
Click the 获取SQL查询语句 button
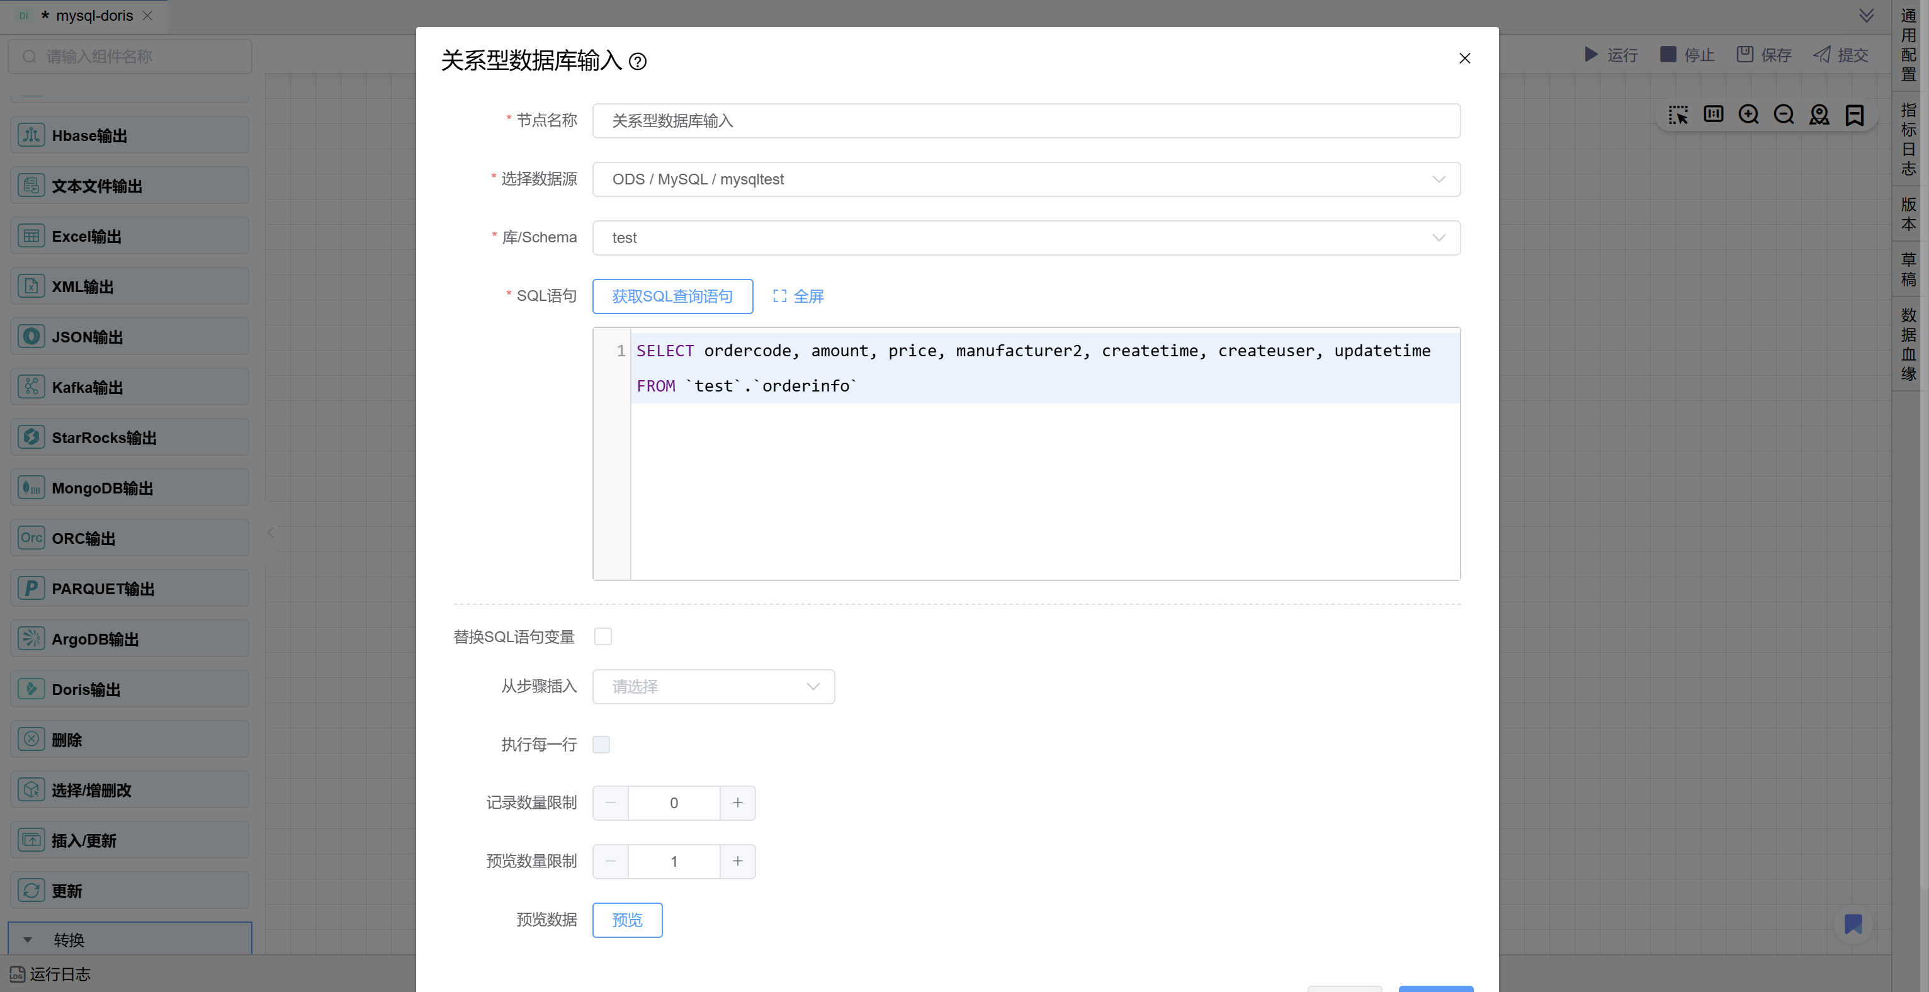coord(672,296)
